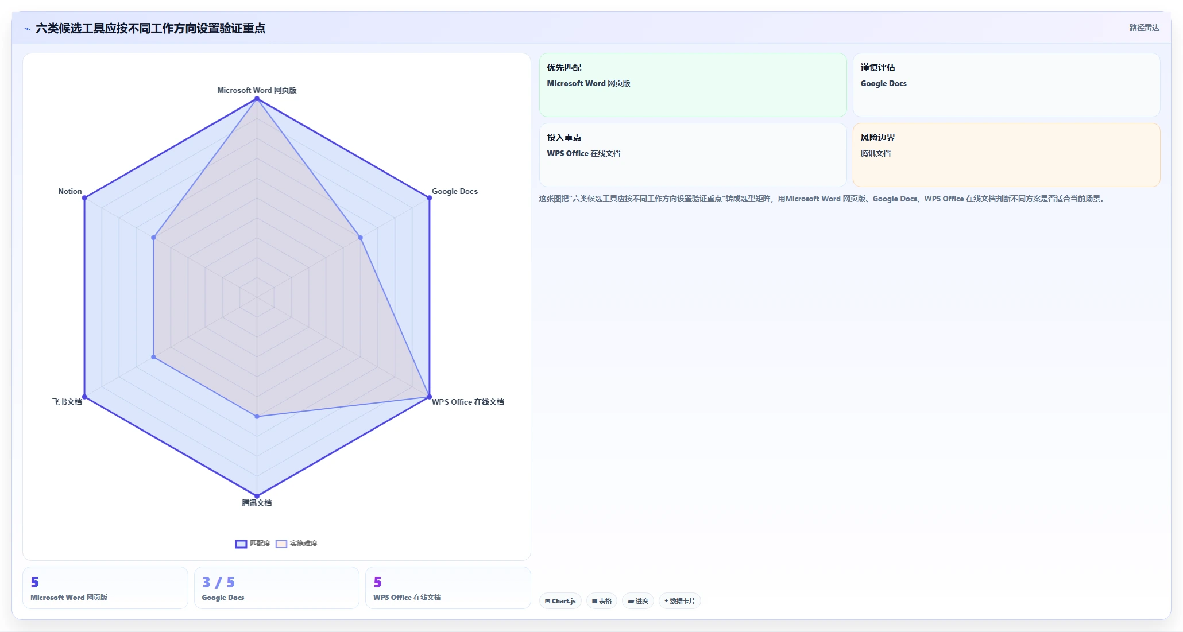Click the 六类候选工具 slide title text
The height and width of the screenshot is (632, 1183).
150,28
